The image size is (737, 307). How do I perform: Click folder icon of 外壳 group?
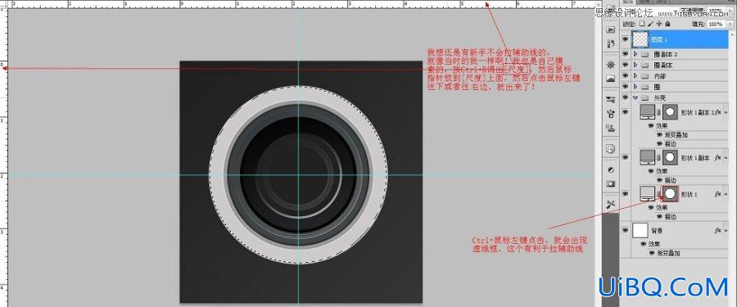645,97
